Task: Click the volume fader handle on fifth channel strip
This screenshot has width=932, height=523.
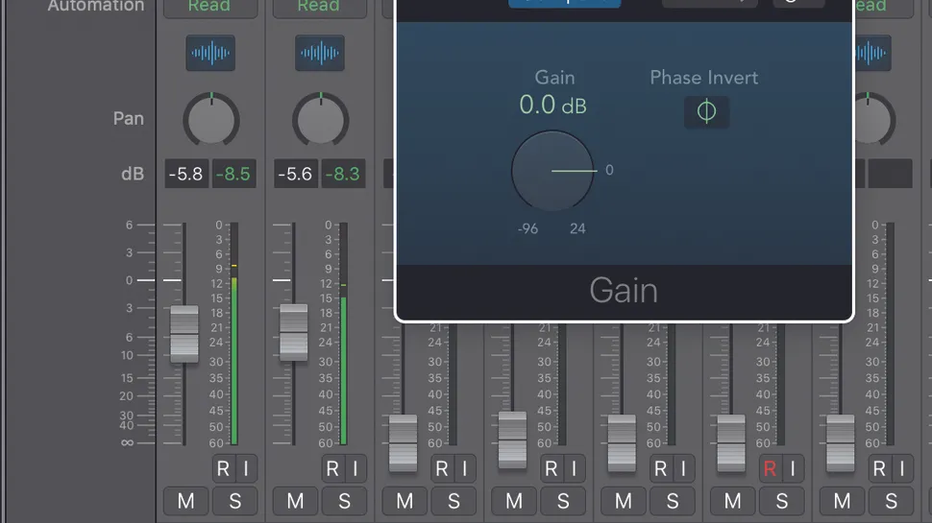Action: pyautogui.click(x=622, y=442)
